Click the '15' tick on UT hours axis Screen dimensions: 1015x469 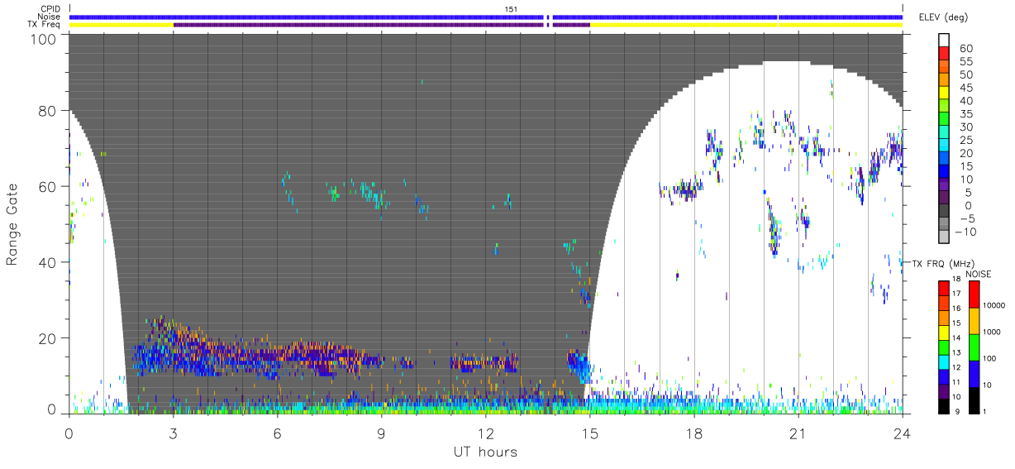tap(589, 433)
